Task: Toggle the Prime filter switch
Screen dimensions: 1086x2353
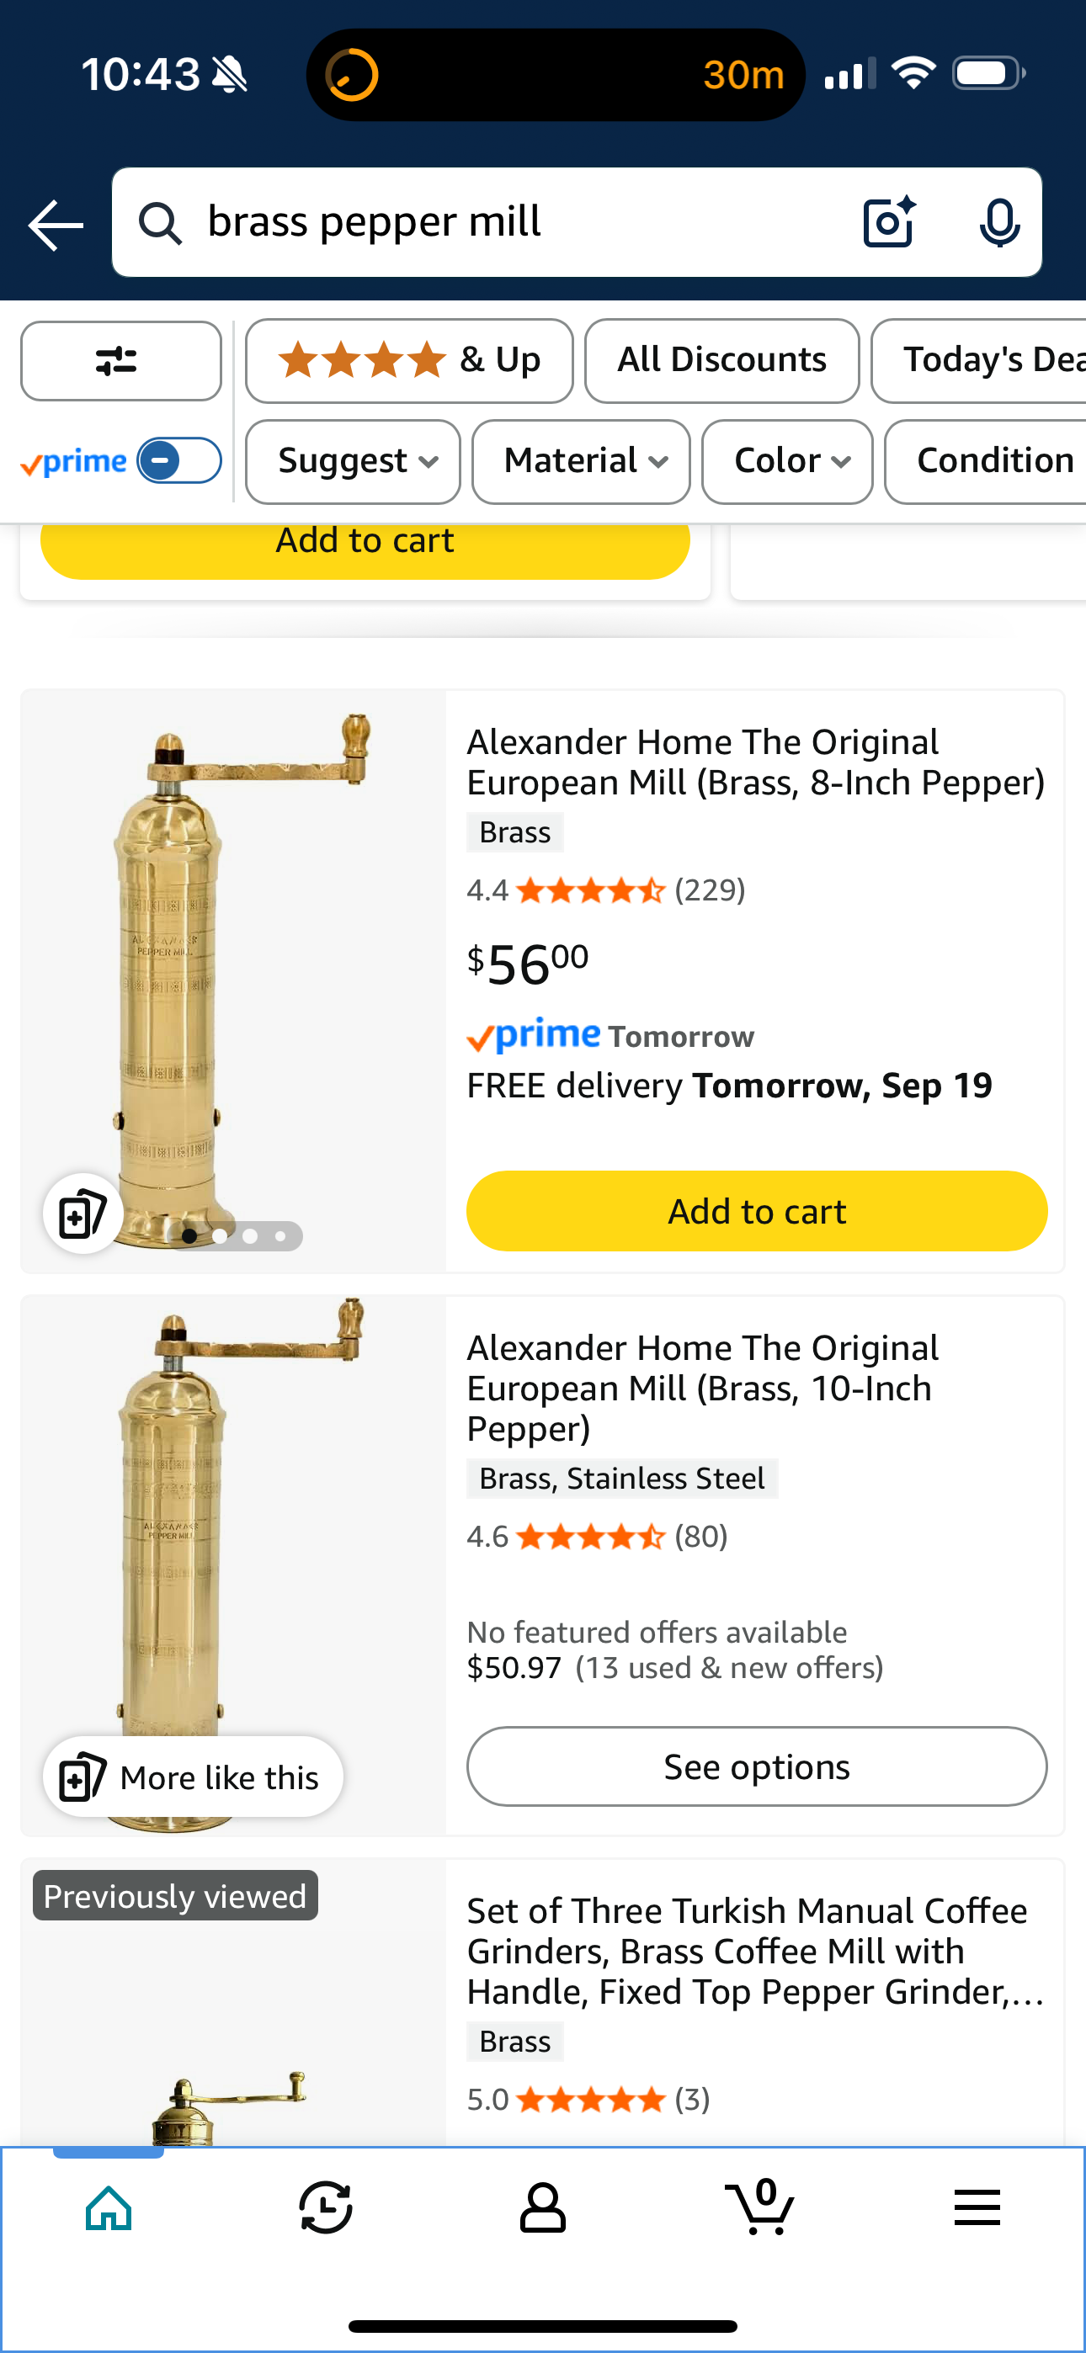Action: coord(179,460)
